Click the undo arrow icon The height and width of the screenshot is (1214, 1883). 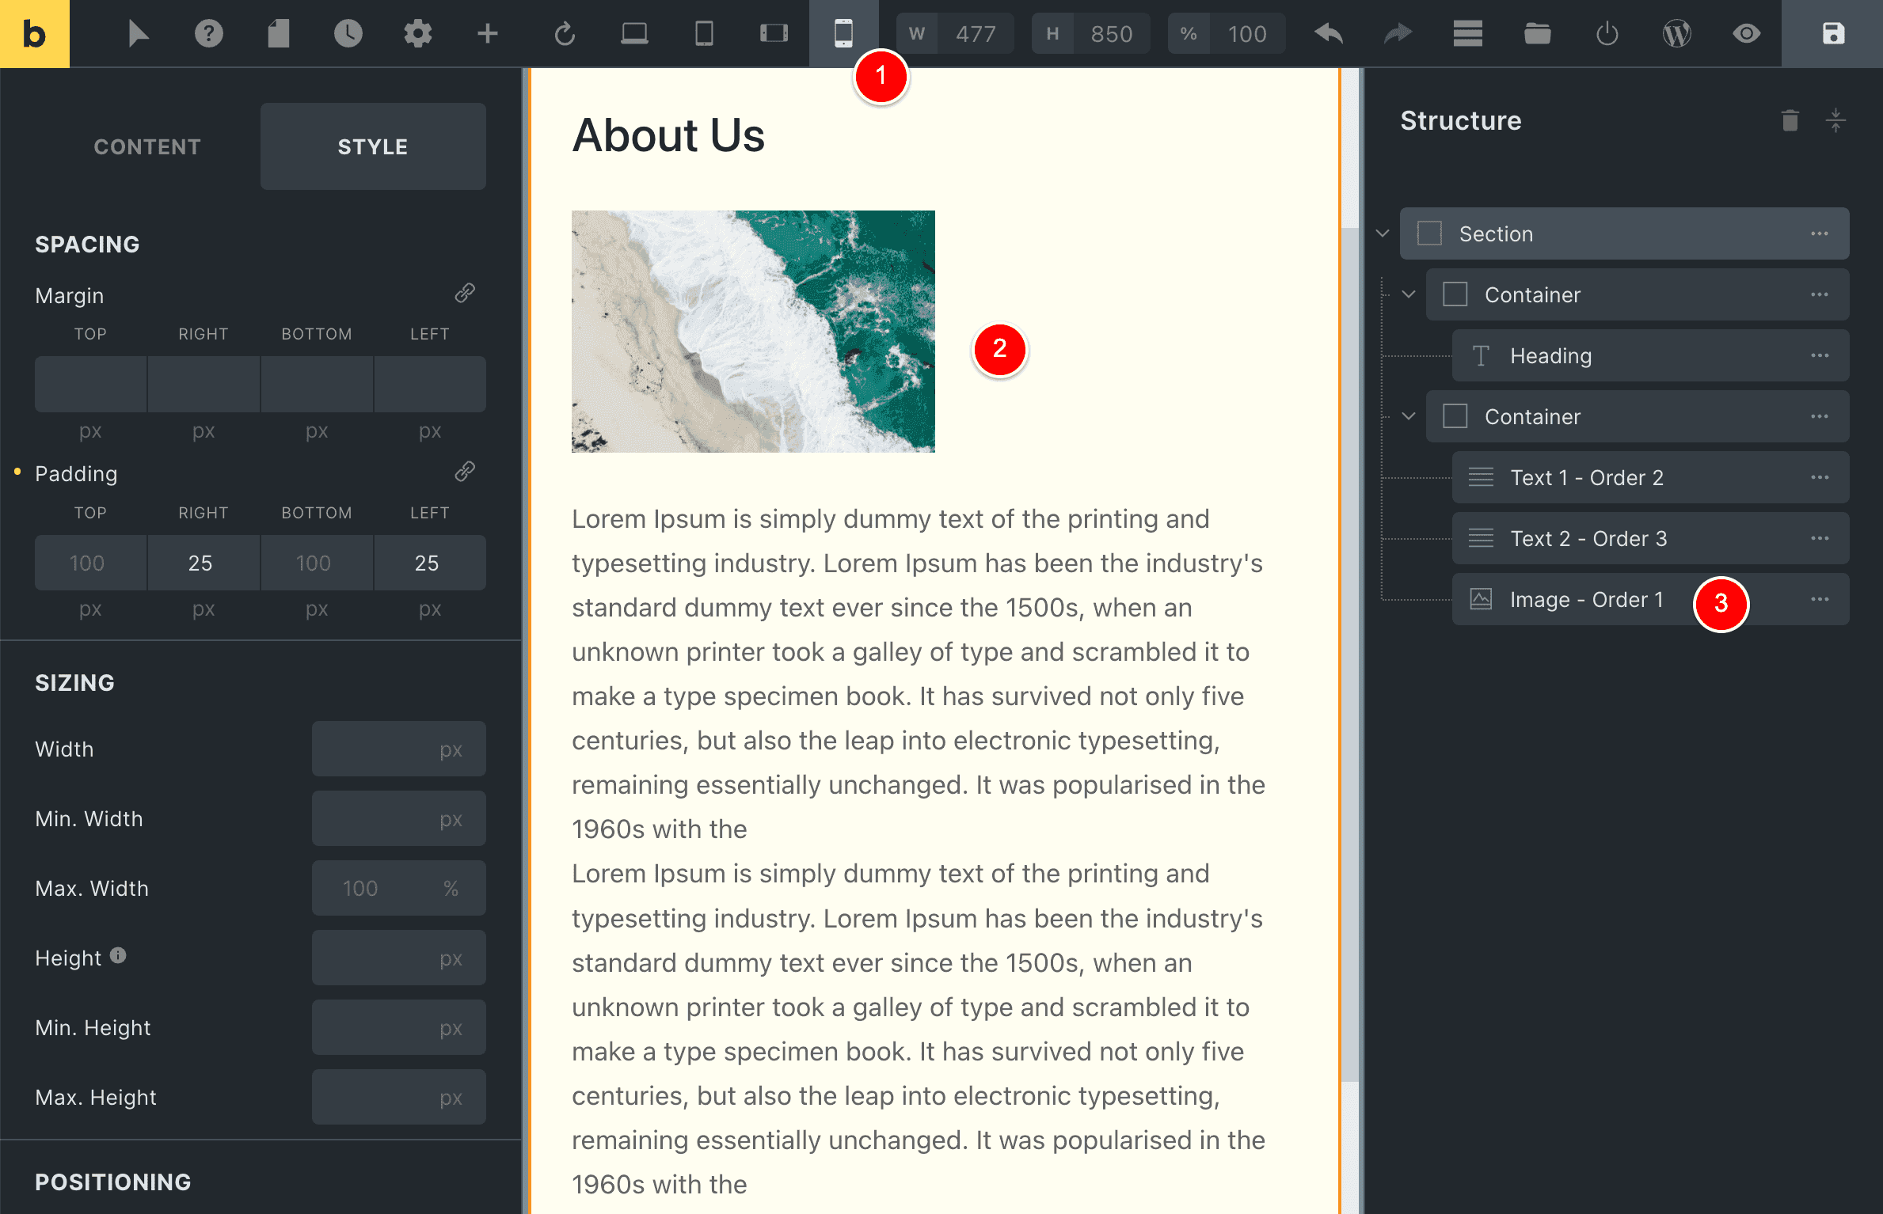1329,33
